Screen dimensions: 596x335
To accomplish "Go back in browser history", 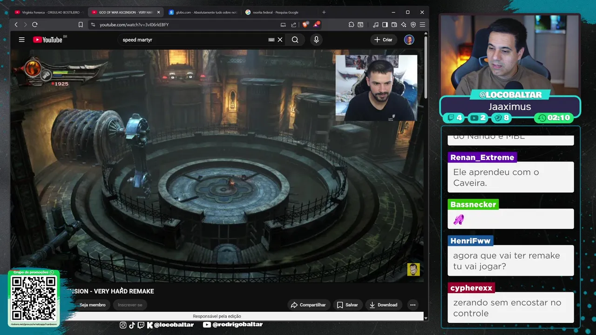I will click(x=16, y=25).
